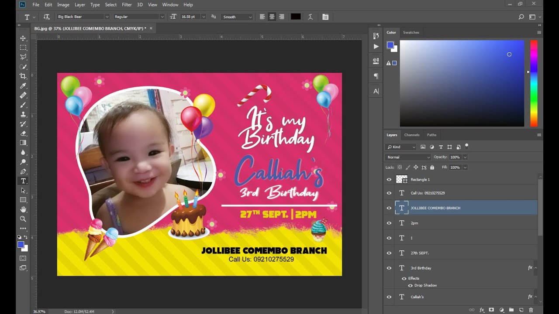Select the Brush tool

pos(23,105)
